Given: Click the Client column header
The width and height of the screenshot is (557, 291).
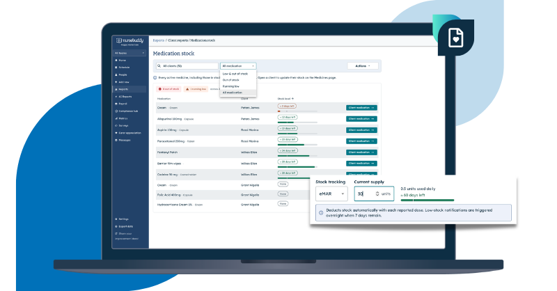Looking at the screenshot, I should point(244,99).
